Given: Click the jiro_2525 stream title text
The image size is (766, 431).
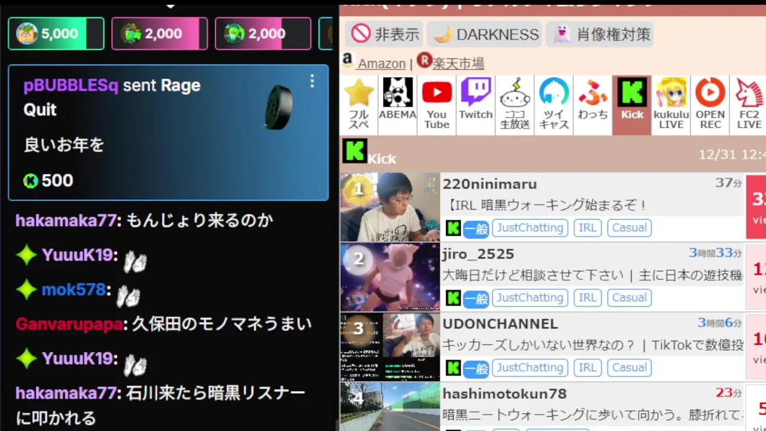Looking at the screenshot, I should pyautogui.click(x=592, y=275).
